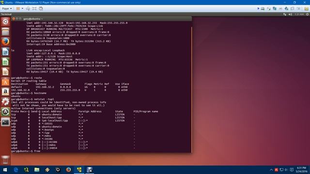Click the yellow VMware message log icon
This screenshot has height=174, width=310.
point(307,9)
